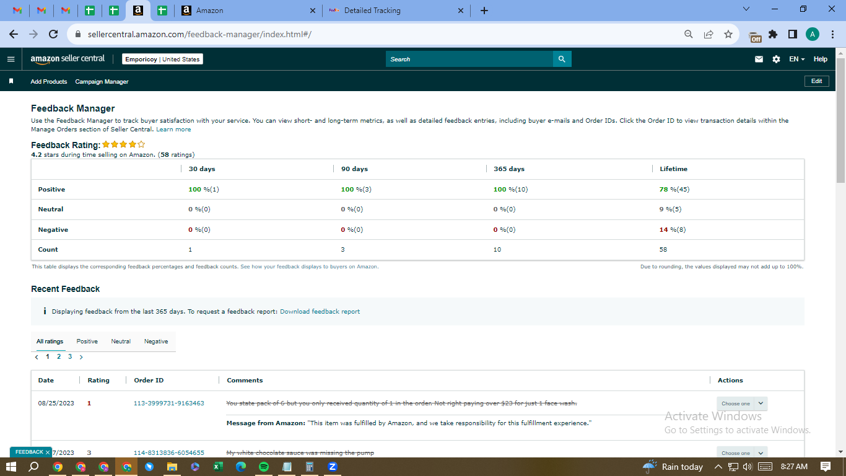Click the Help link in the header

tap(821, 59)
